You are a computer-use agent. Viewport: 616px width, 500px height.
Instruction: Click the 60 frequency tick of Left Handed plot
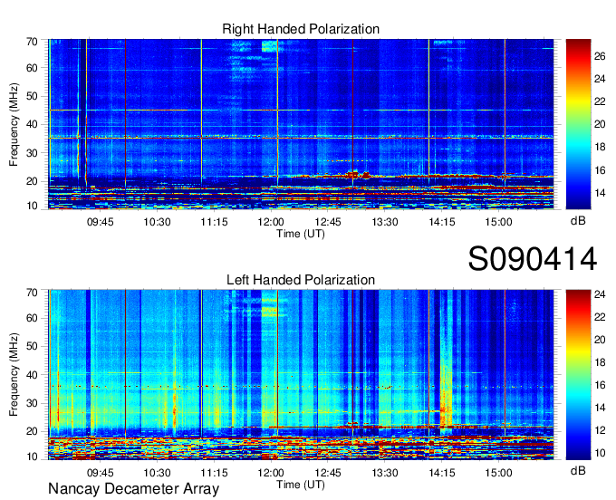pyautogui.click(x=32, y=318)
